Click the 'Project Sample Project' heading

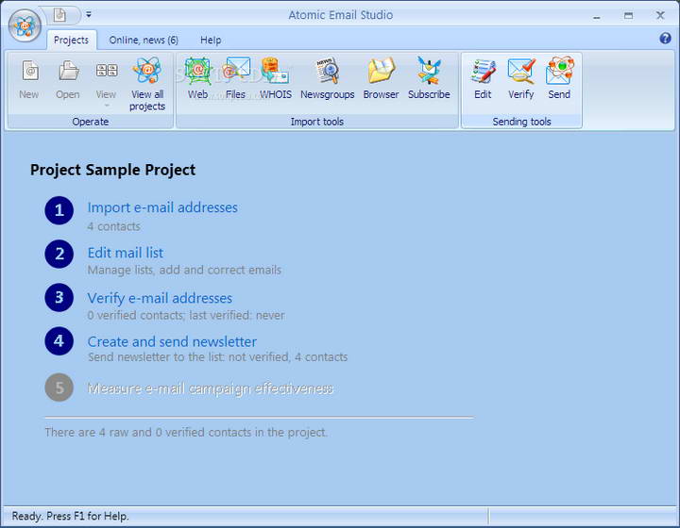click(x=112, y=170)
